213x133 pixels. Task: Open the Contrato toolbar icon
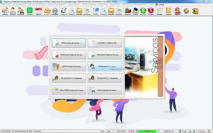coord(168,11)
